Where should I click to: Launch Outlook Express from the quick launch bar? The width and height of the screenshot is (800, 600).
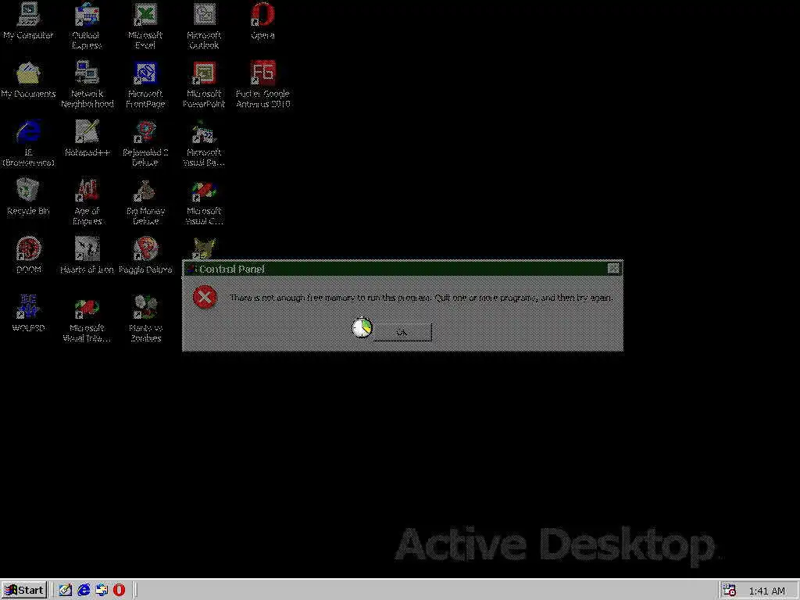pos(101,591)
